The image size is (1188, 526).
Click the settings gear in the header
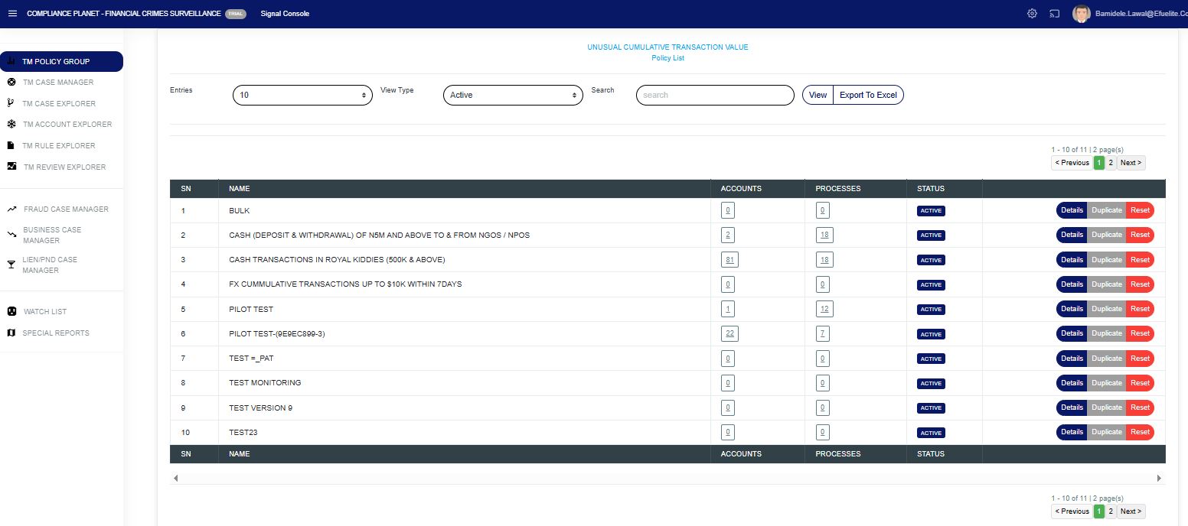pos(1032,13)
